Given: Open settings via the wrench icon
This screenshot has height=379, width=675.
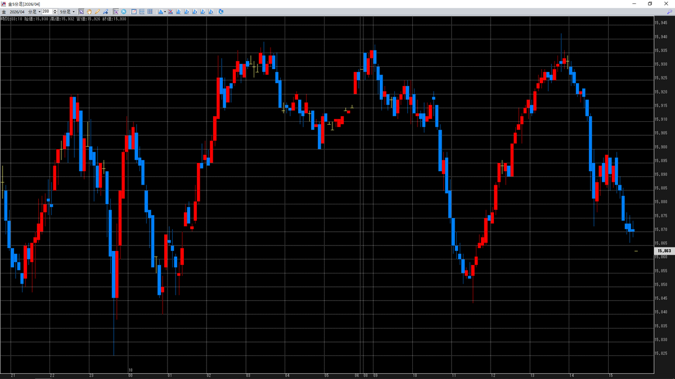Looking at the screenshot, I should 669,11.
